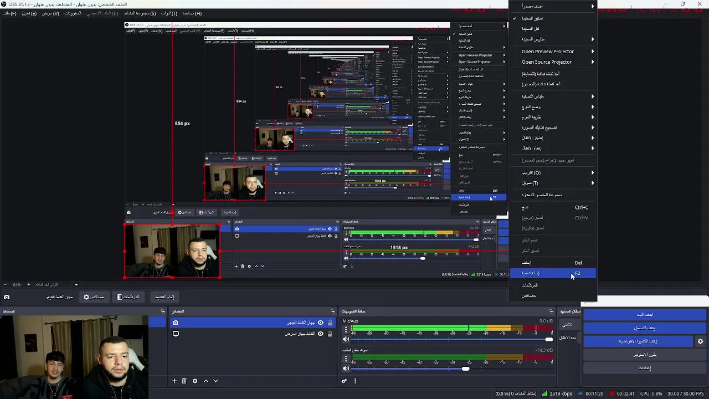The image size is (709, 399).
Task: Expand Open Preview Projector submenu
Action: (553, 52)
